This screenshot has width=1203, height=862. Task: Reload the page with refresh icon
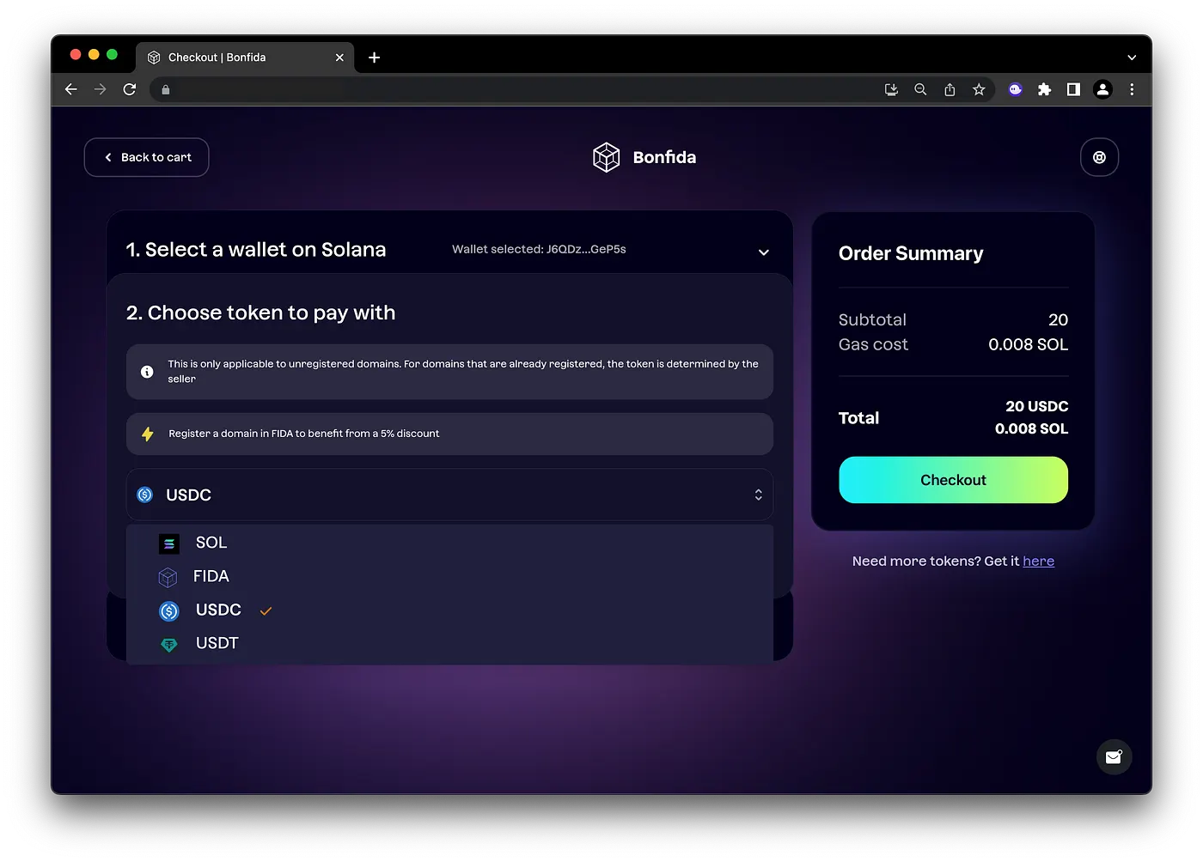point(130,89)
